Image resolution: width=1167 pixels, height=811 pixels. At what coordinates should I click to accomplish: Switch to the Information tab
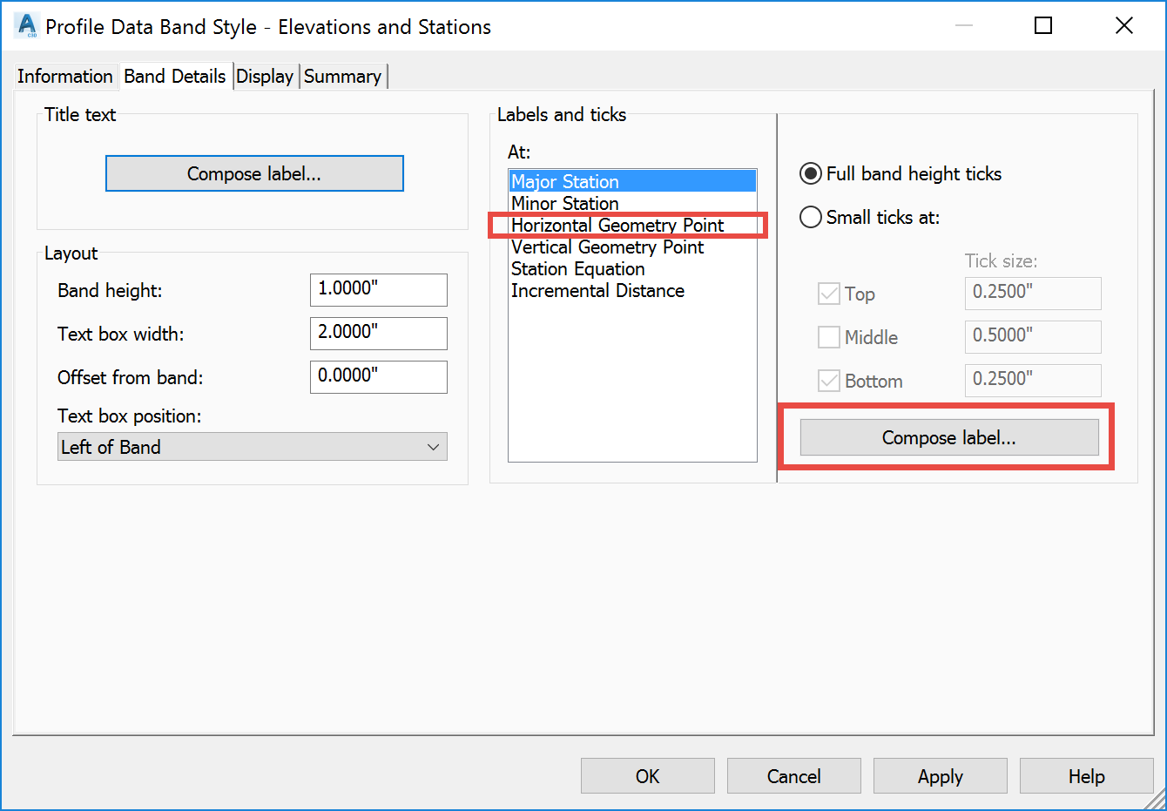coord(64,76)
